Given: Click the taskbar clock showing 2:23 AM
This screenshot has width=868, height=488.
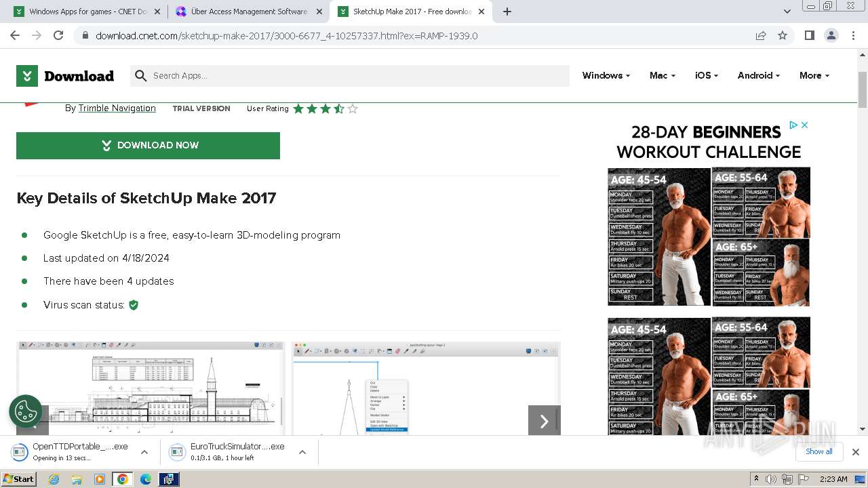Looking at the screenshot, I should pyautogui.click(x=833, y=479).
